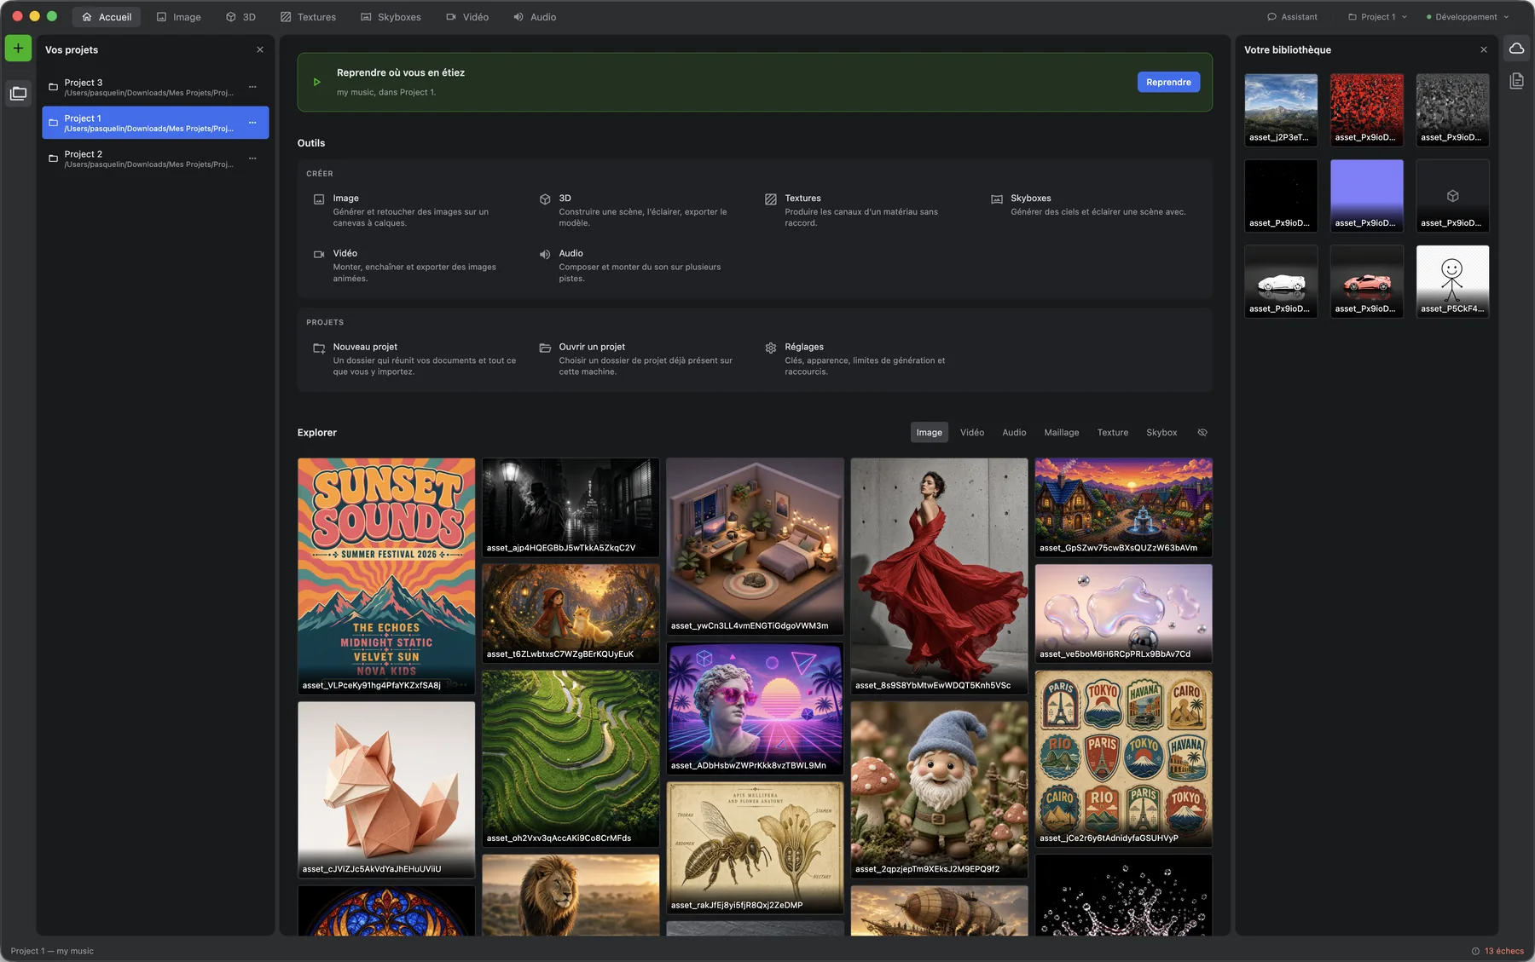The height and width of the screenshot is (962, 1535).
Task: Click the 13 échecs status indicator
Action: pos(1497,951)
